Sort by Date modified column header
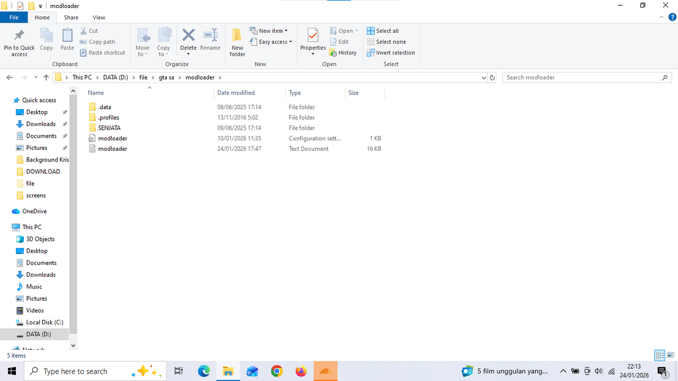Screen dimensions: 678x381 [x=250, y=93]
